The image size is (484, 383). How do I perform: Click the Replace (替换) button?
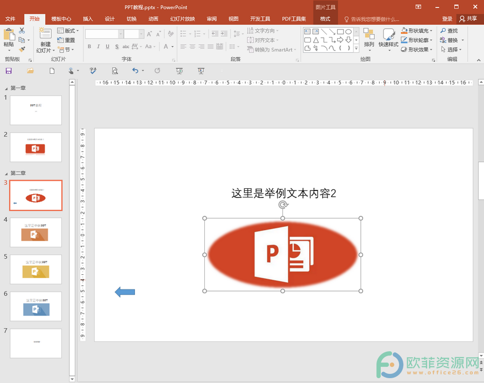point(449,40)
